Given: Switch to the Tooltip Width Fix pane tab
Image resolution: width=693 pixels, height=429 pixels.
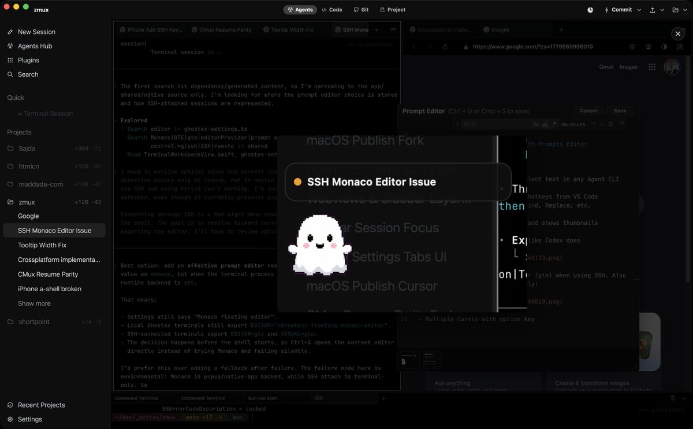Looking at the screenshot, I should [x=294, y=29].
